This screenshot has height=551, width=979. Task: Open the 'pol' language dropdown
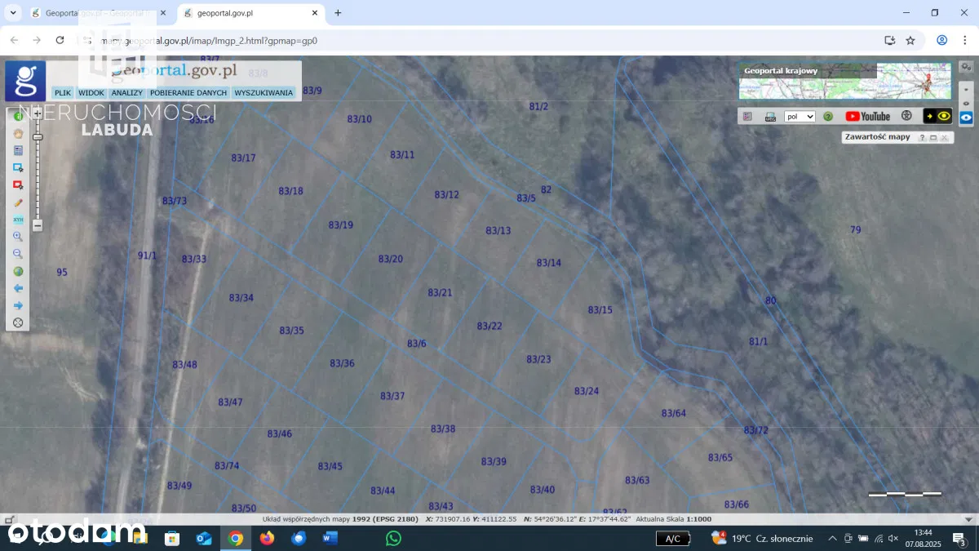coord(800,117)
